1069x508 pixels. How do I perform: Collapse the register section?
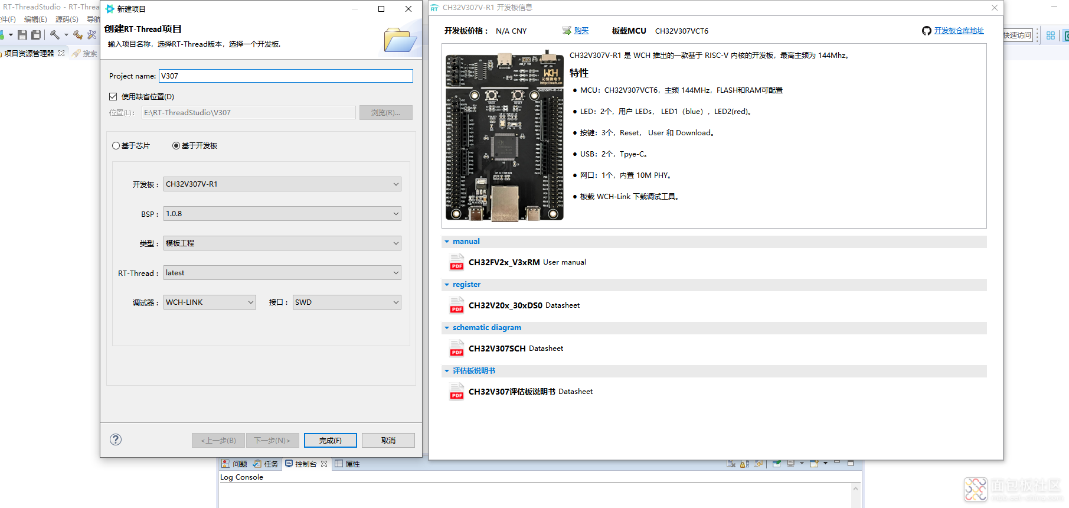pyautogui.click(x=447, y=285)
